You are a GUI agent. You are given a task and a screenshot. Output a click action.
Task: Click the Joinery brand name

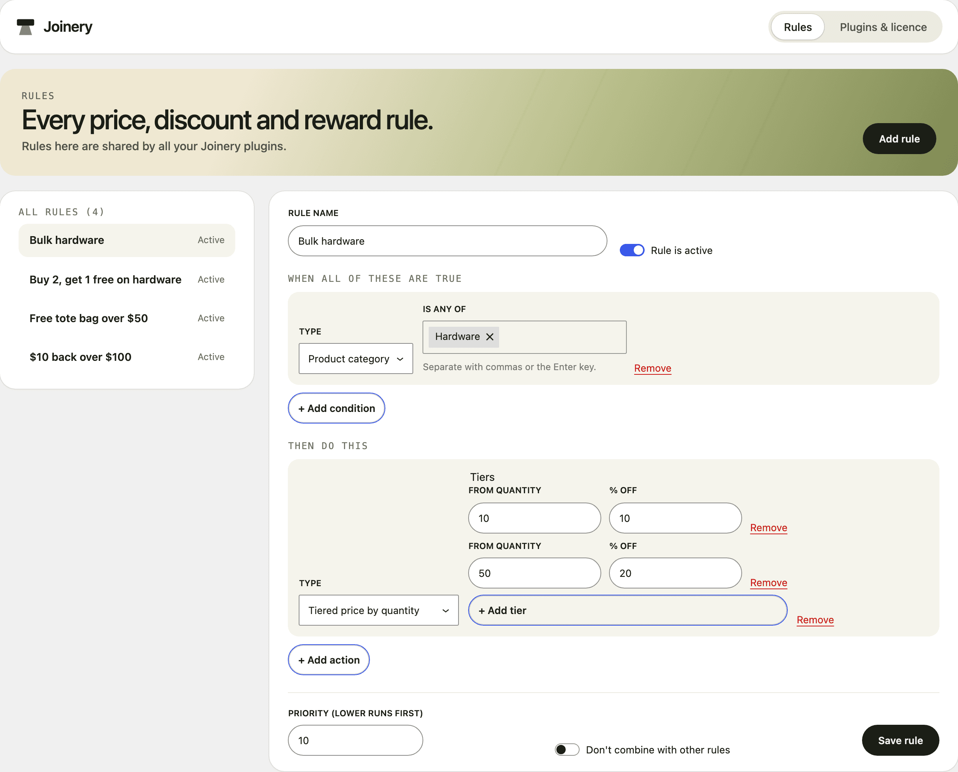point(68,27)
